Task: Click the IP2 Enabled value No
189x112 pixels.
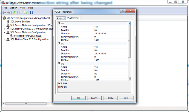Action: click(x=96, y=50)
